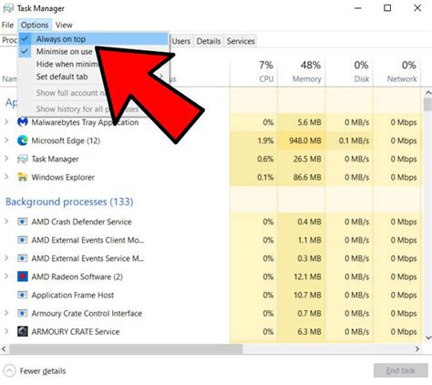Screen dimensions: 432x385
Task: Click the 1.9% CPU cell
Action: pos(253,140)
